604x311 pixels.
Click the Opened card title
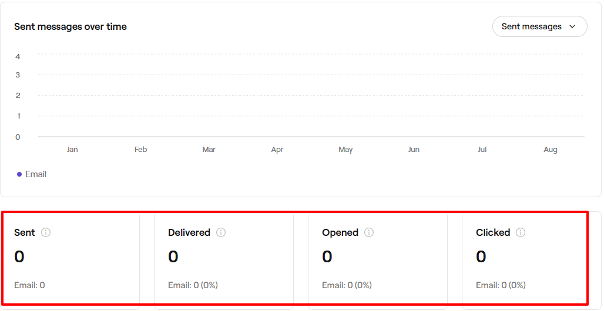coord(340,232)
